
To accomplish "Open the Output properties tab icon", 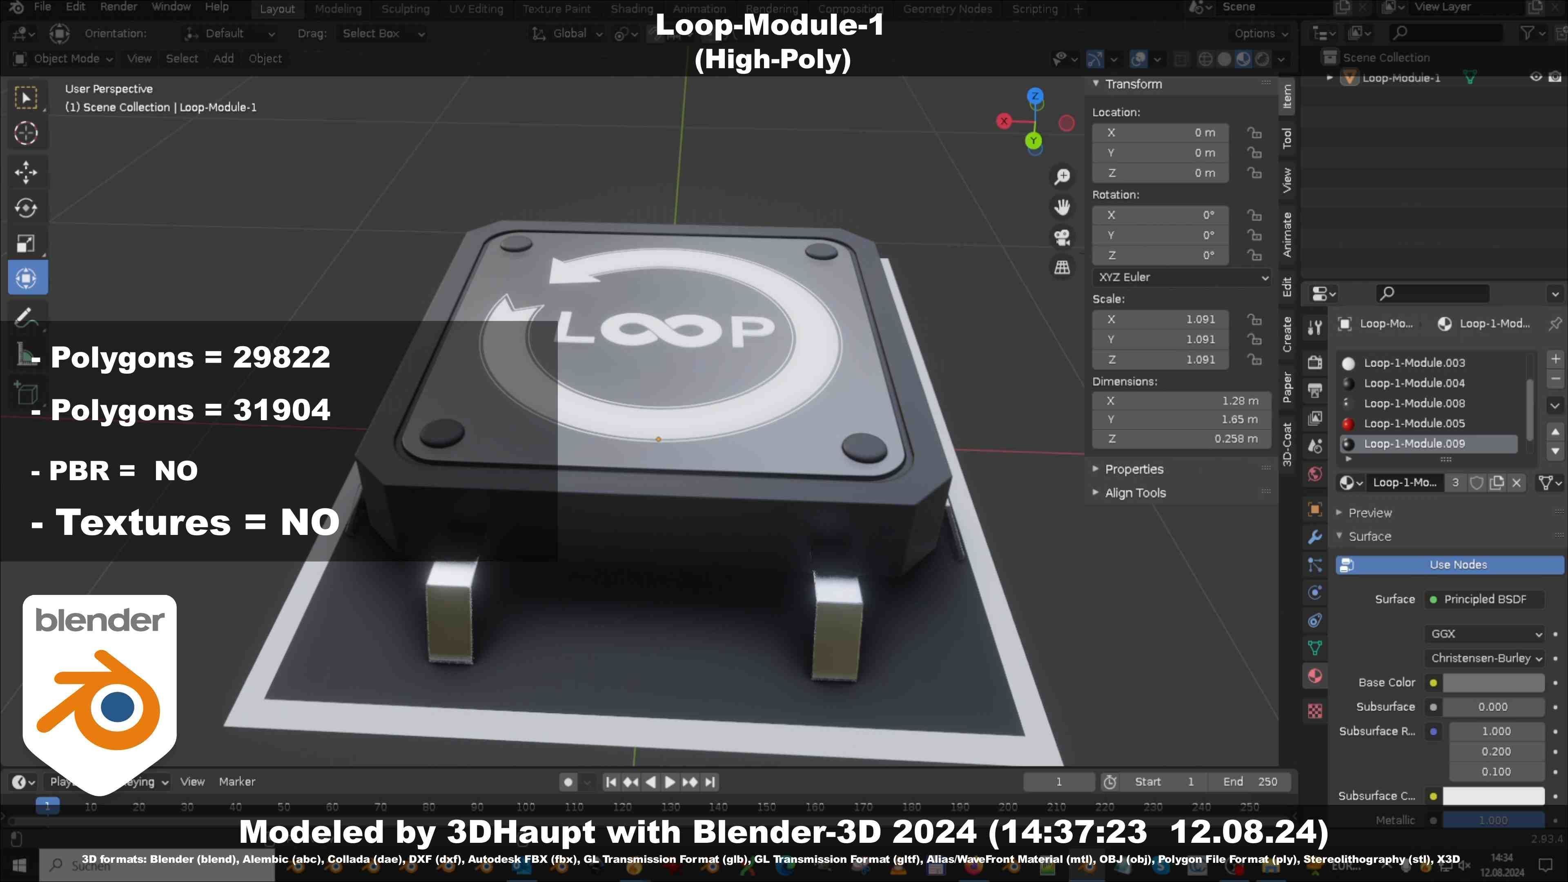I will 1315,390.
